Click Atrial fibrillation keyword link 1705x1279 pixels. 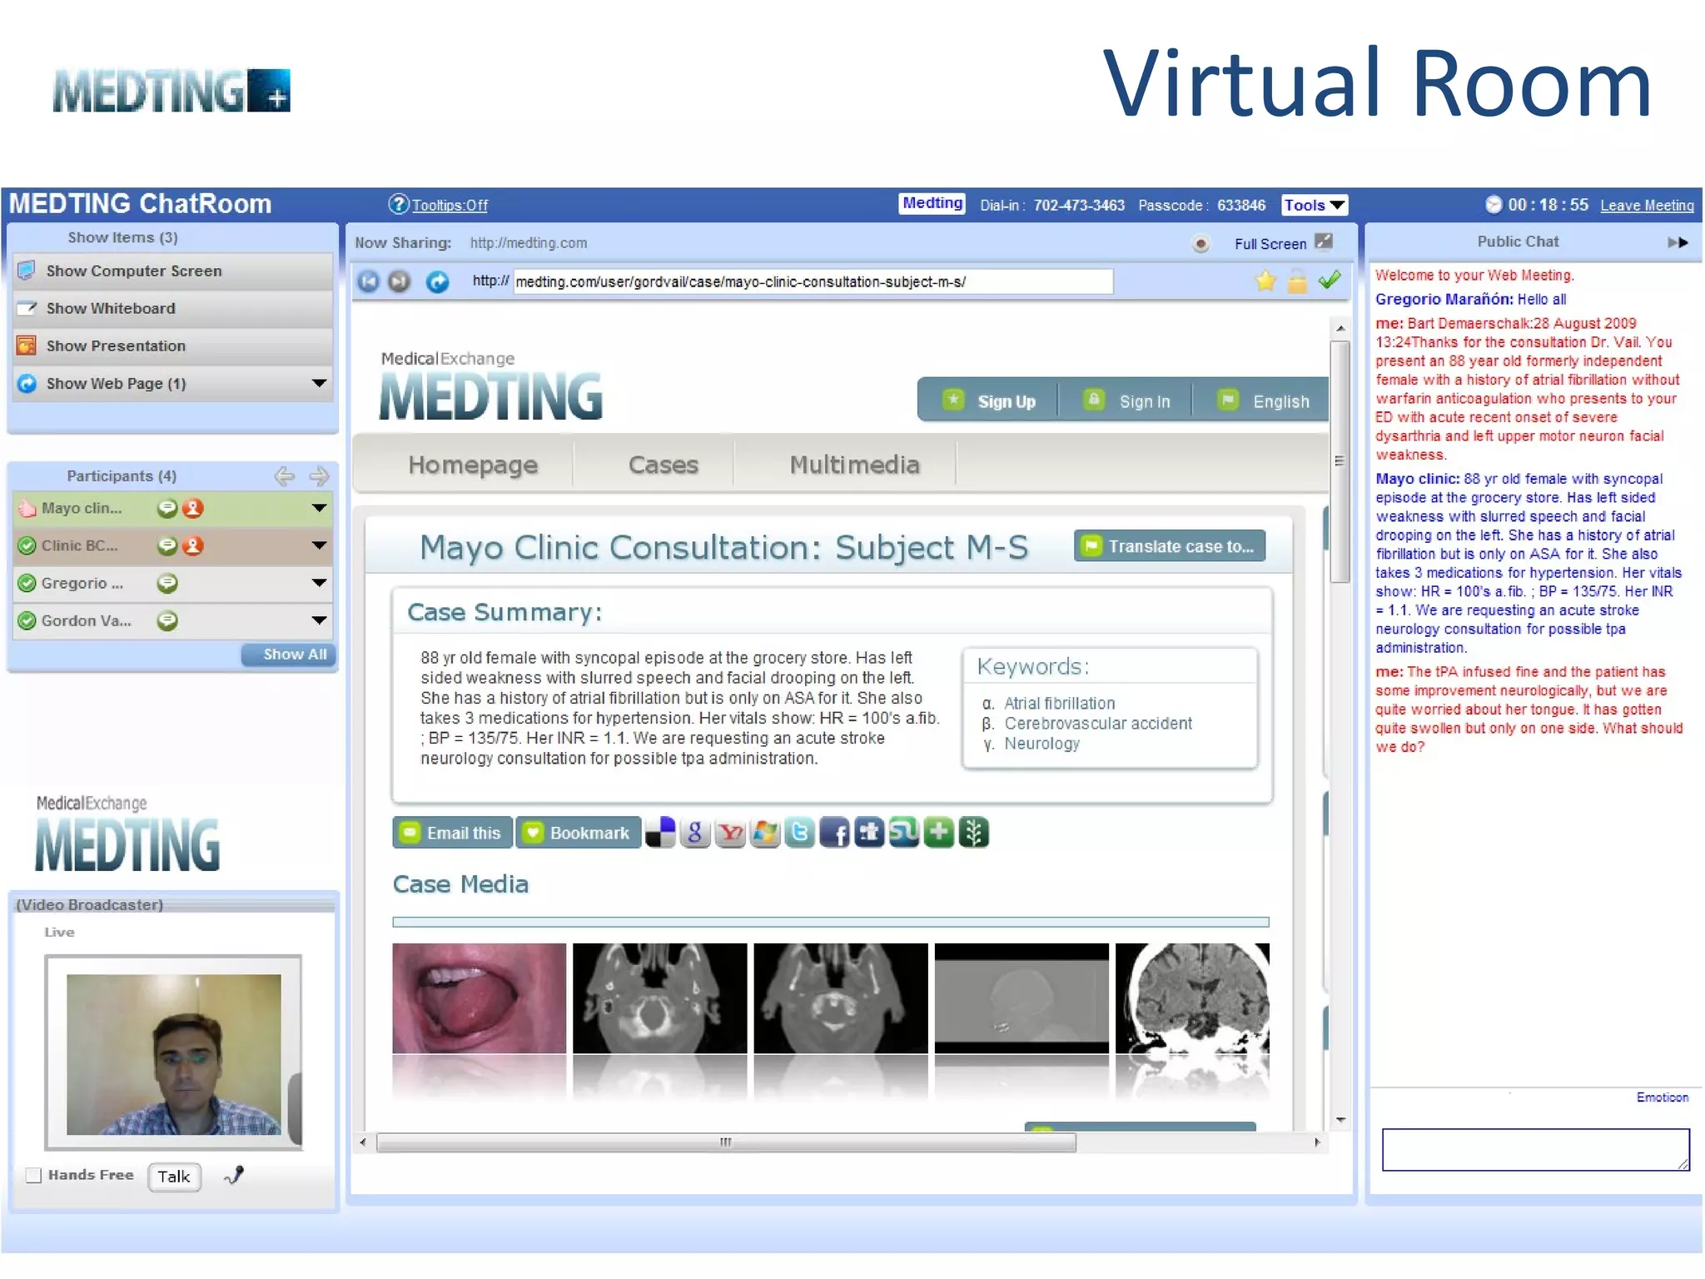[x=1059, y=703]
